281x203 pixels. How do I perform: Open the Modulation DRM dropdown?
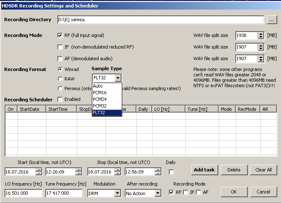pyautogui.click(x=117, y=193)
